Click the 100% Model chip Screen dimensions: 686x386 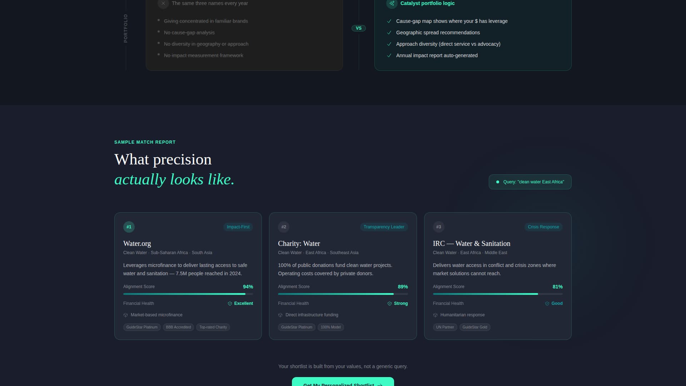(x=331, y=327)
